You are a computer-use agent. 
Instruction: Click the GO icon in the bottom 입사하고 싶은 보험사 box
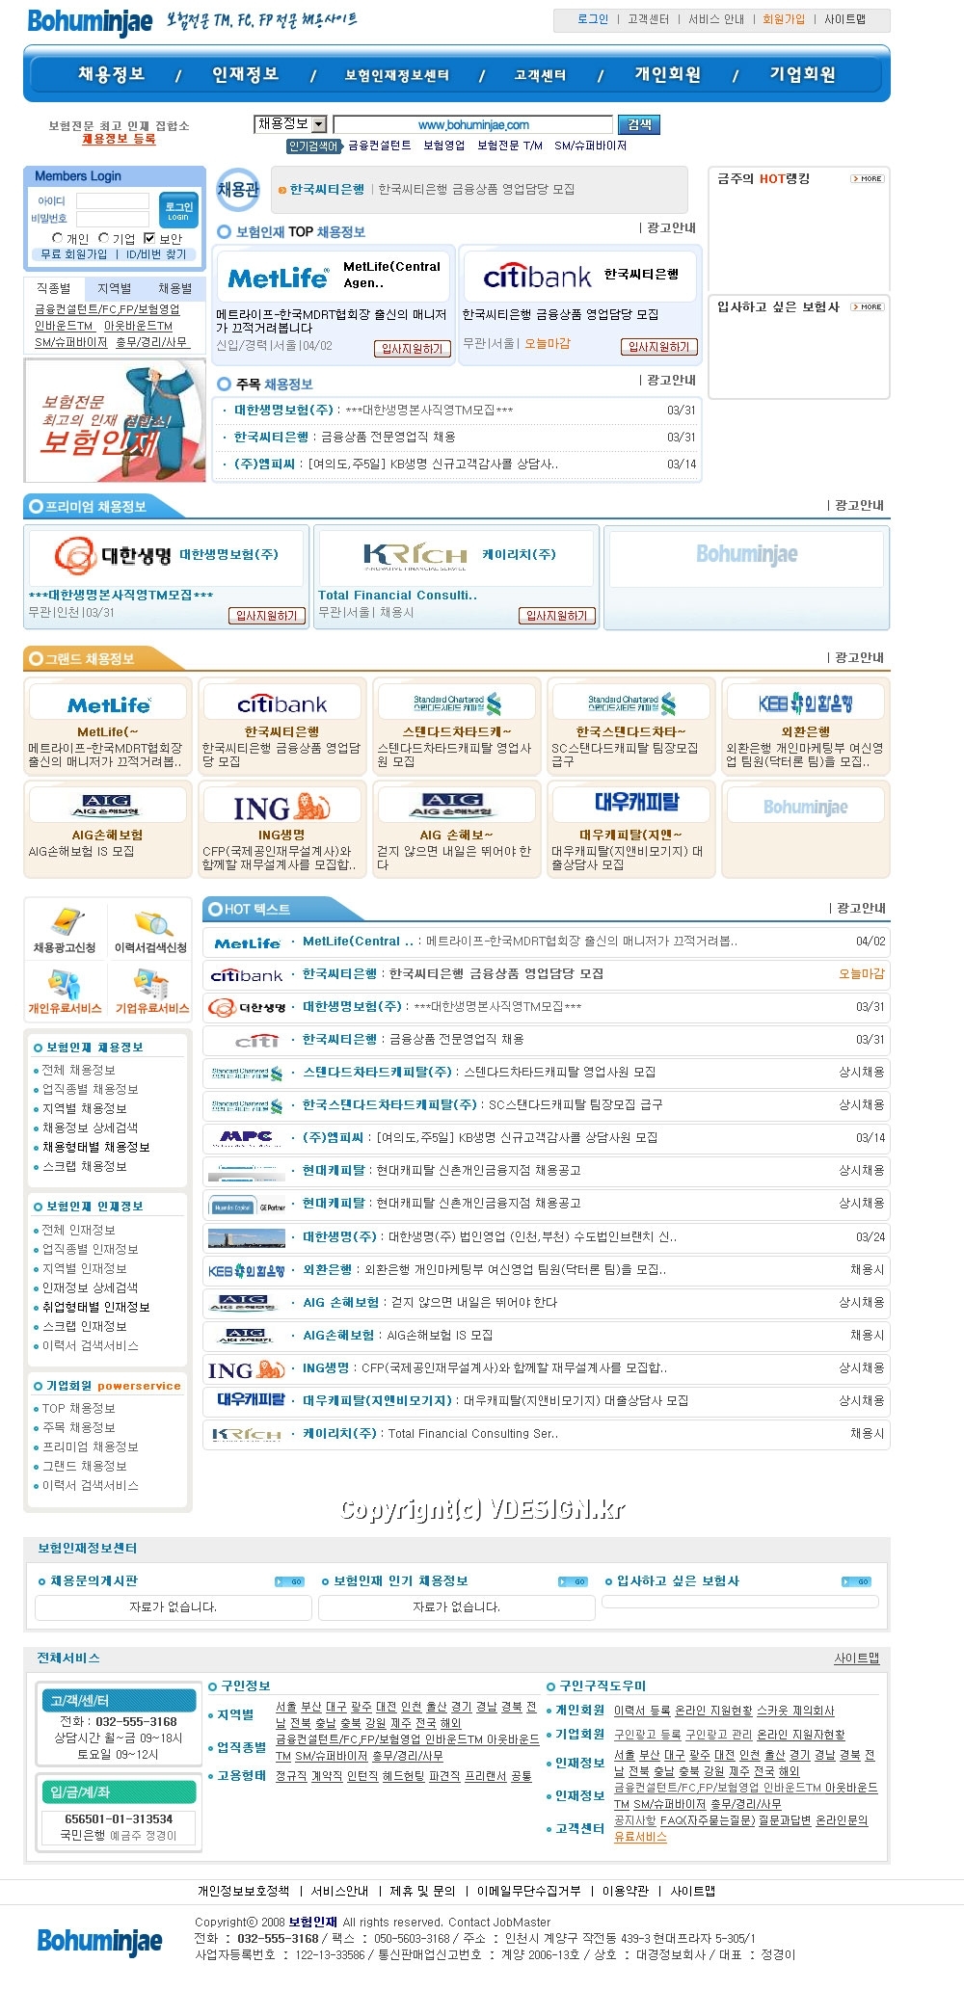point(857,1581)
